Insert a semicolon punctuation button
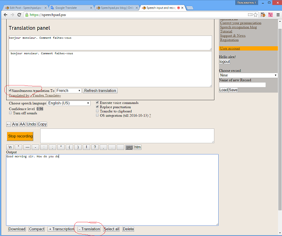282x236 pixels. (x=52, y=147)
